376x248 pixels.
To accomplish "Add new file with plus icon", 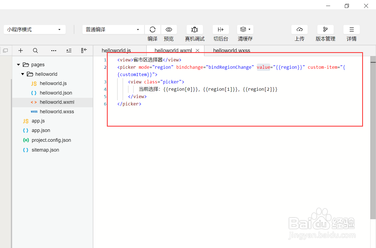I will (x=21, y=51).
